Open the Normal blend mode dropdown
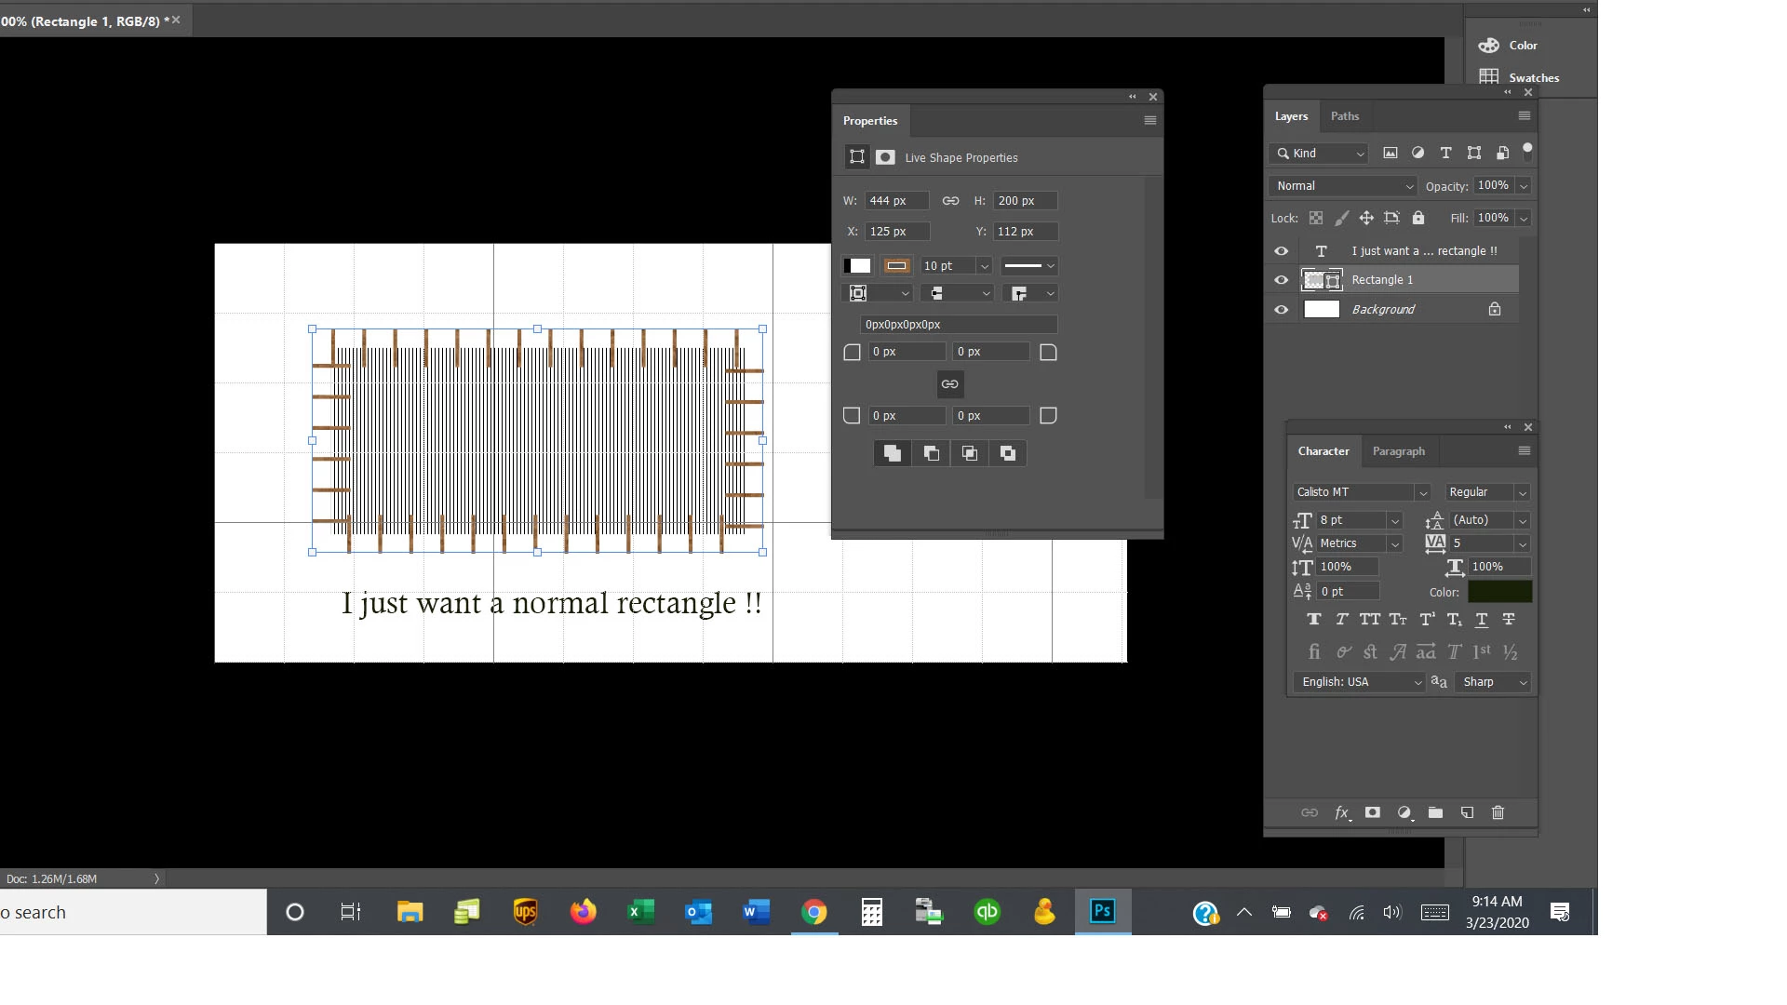1787x1005 pixels. click(1342, 186)
